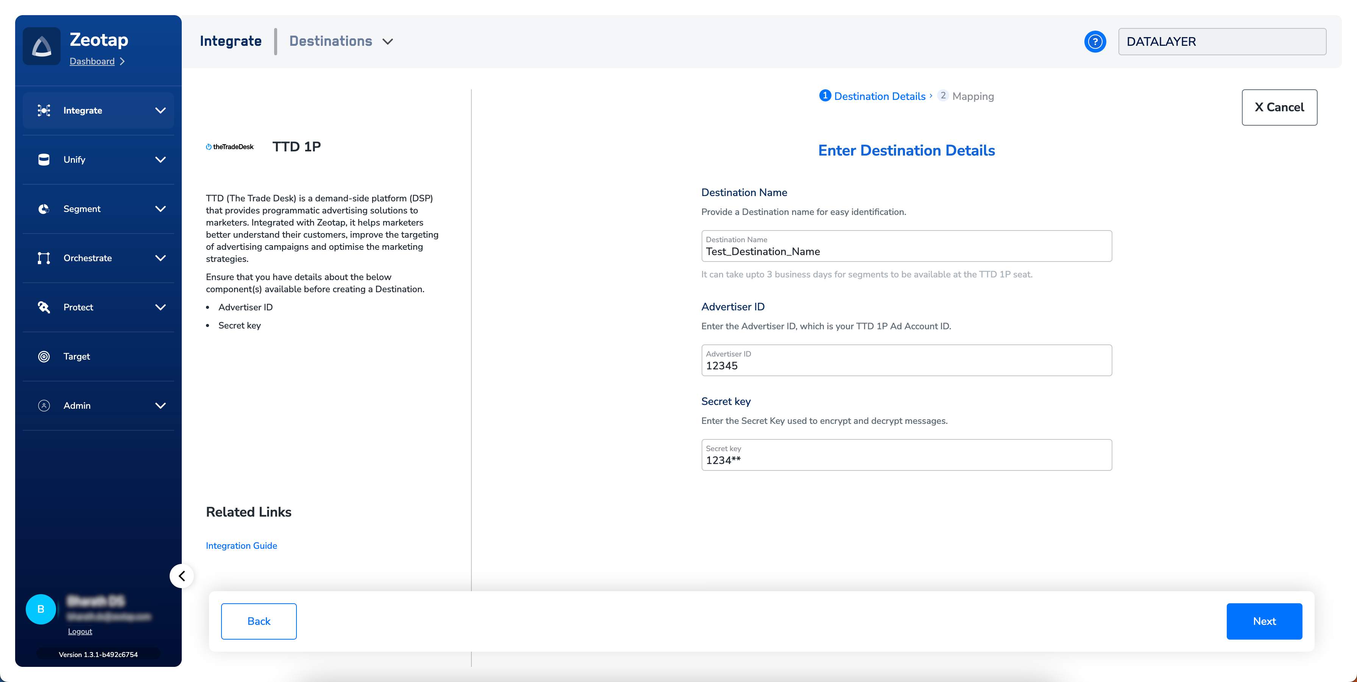Expand the Admin menu chevron
The width and height of the screenshot is (1357, 682).
(160, 405)
